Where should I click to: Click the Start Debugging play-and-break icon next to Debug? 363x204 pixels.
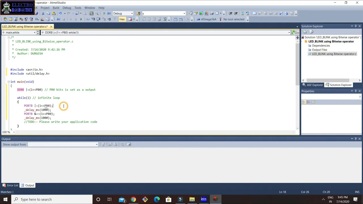pos(109,13)
